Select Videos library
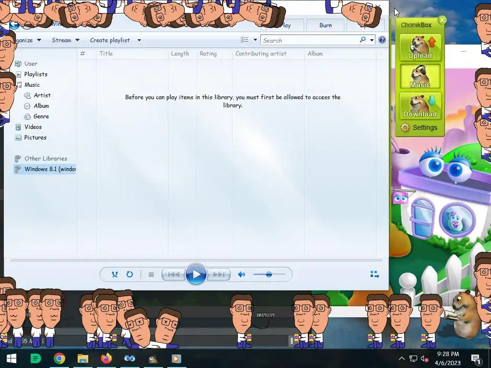 click(33, 126)
